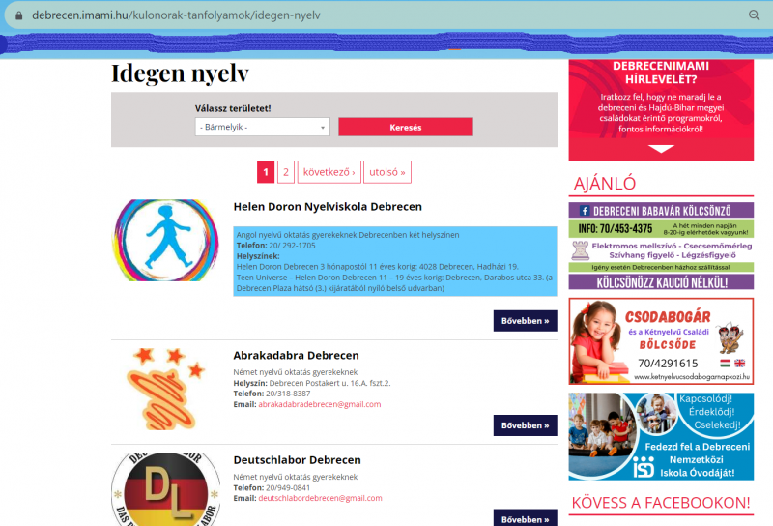Image resolution: width=773 pixels, height=526 pixels.
Task: Click the ISD logo on school ad
Action: click(644, 467)
